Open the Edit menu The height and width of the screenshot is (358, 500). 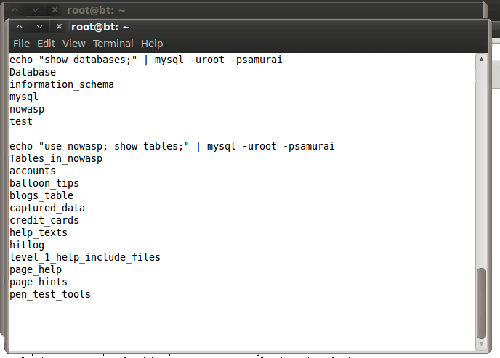click(46, 44)
